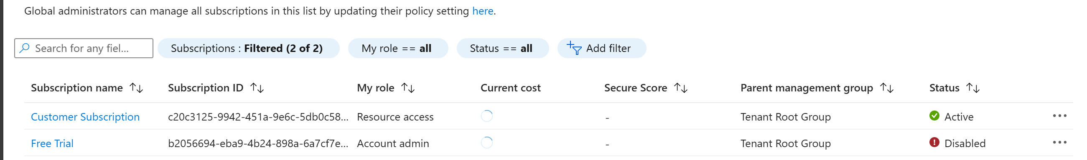This screenshot has width=1087, height=160.
Task: Click sort arrows beside My role column
Action: click(407, 88)
